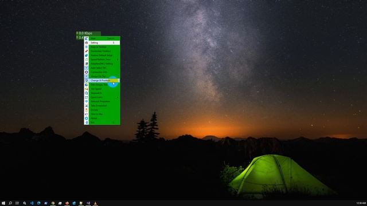Screen dimensions: 367x206
Task: Click the 0.0 Kbps speed meter widget
Action: [x=88, y=33]
